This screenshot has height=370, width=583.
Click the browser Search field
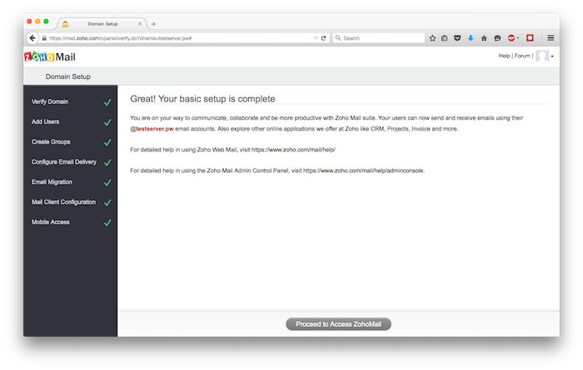pyautogui.click(x=378, y=38)
